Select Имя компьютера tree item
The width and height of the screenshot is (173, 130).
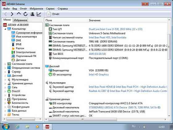coord(26,37)
